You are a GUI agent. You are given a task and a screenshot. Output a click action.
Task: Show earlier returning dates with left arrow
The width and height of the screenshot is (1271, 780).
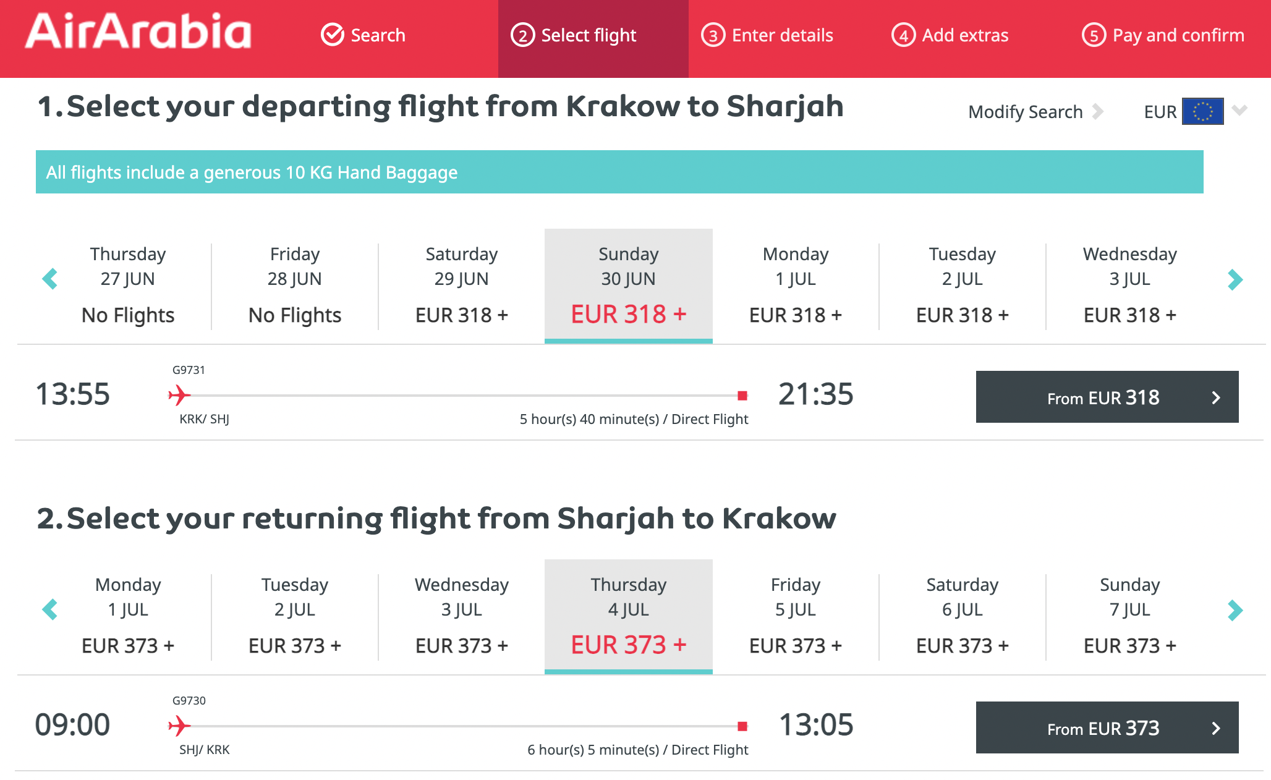click(x=50, y=609)
